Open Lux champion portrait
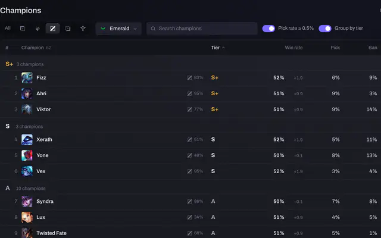 click(27, 217)
